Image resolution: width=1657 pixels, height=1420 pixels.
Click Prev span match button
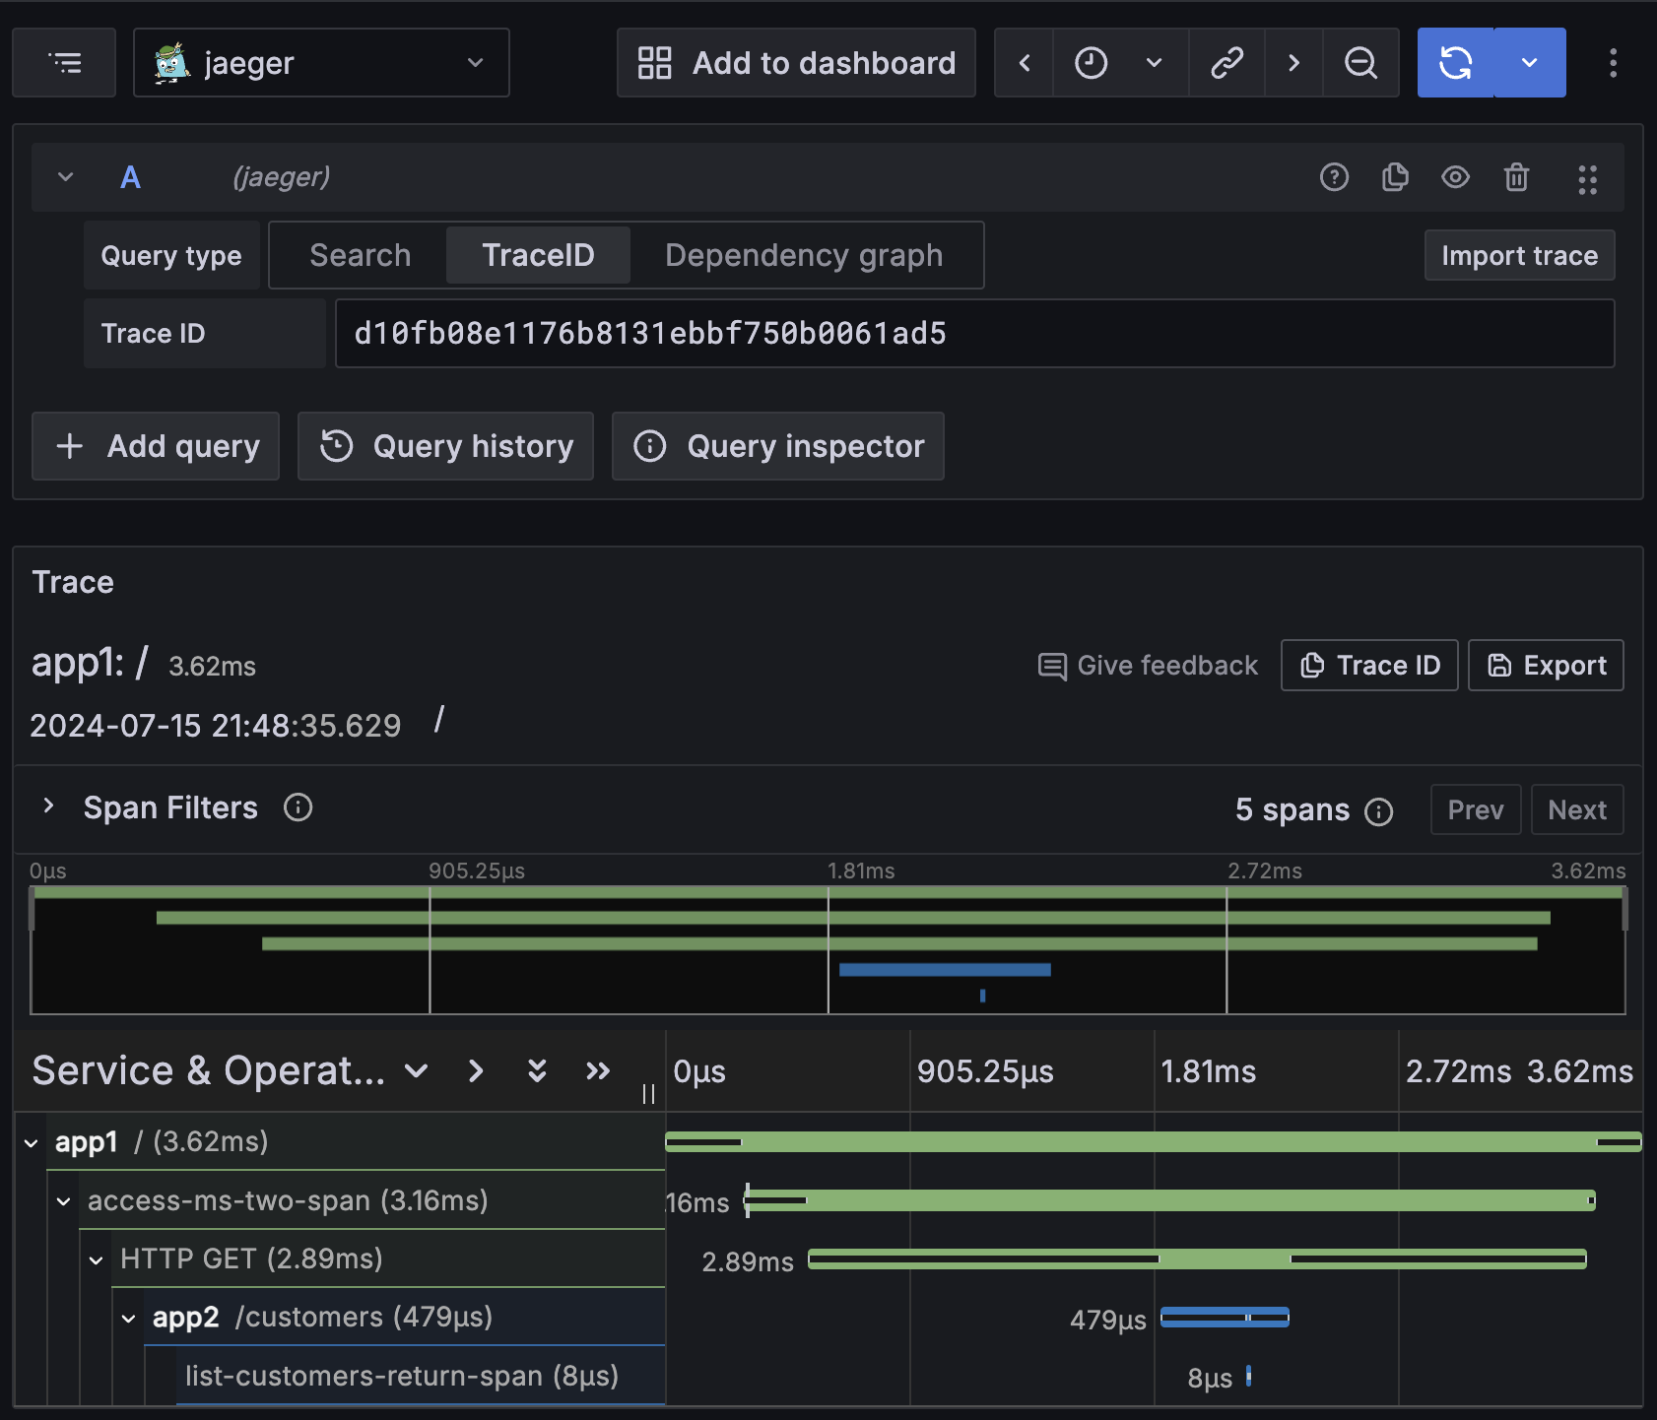click(1475, 809)
